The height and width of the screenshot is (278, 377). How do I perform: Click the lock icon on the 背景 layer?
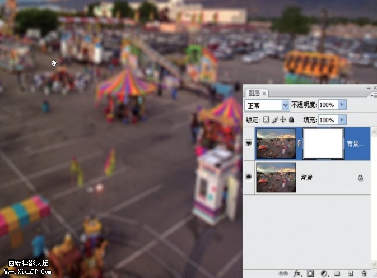point(360,178)
